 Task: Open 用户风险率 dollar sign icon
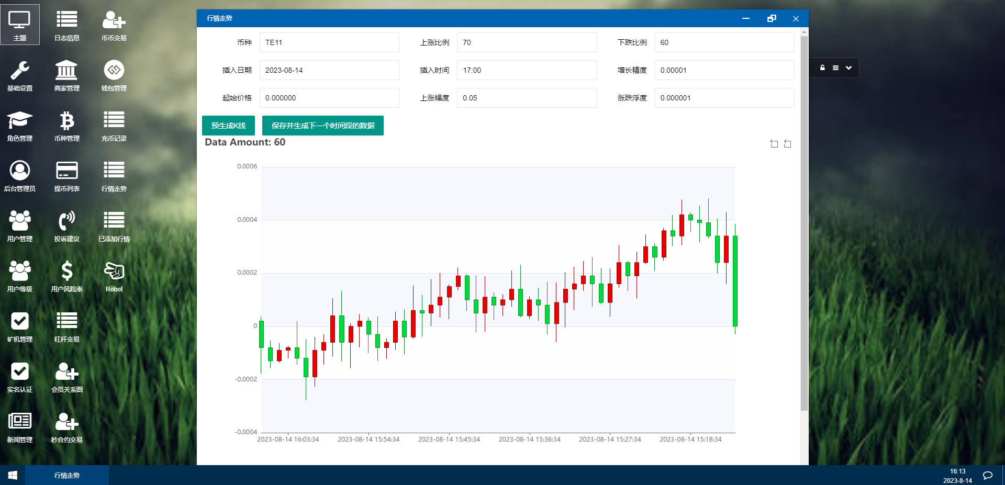tap(67, 276)
